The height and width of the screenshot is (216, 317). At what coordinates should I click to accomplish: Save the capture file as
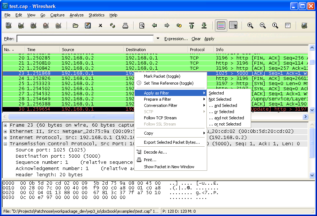[88, 26]
